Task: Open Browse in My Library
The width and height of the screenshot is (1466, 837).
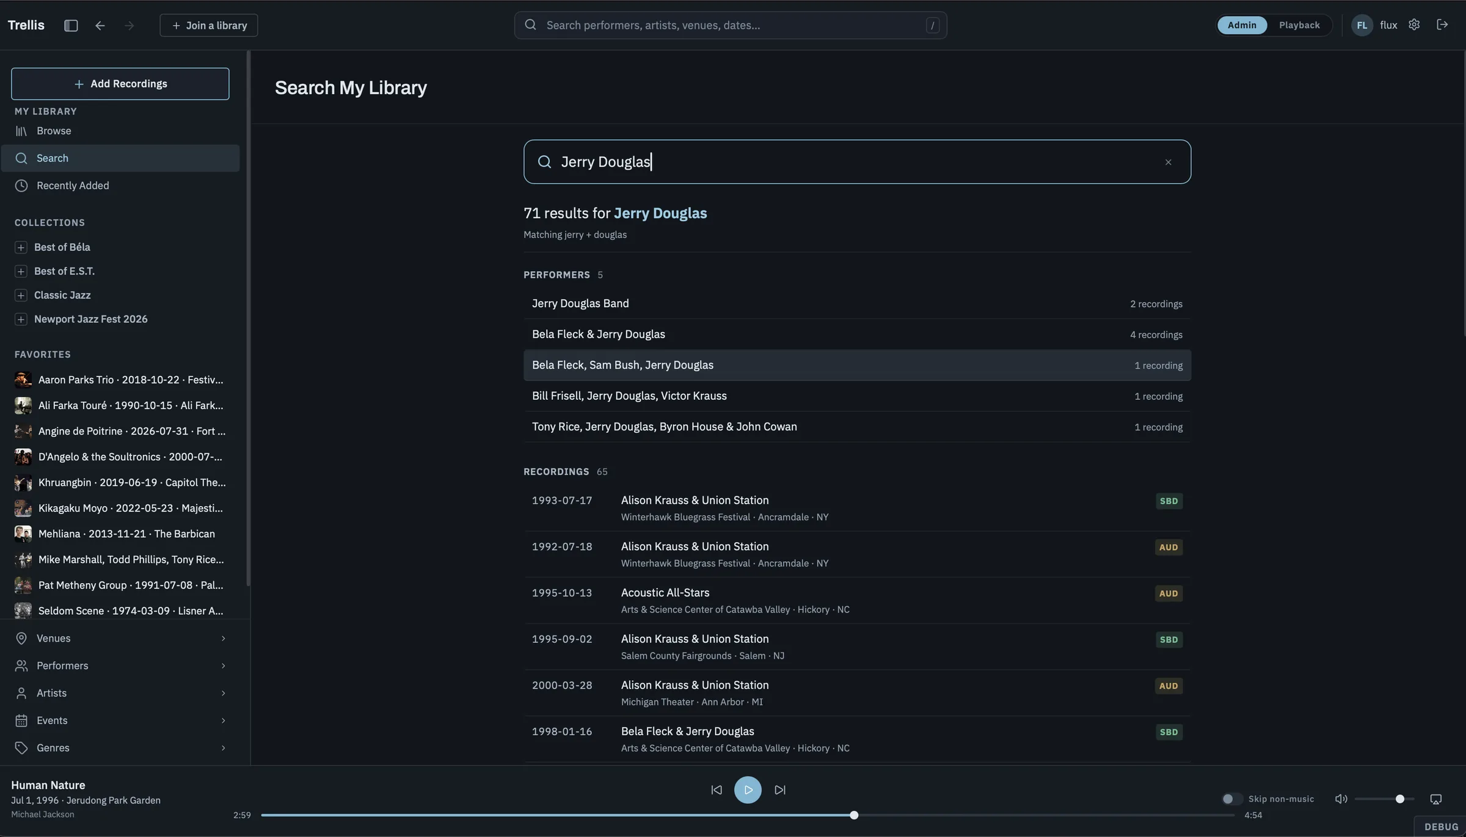Action: coord(120,131)
